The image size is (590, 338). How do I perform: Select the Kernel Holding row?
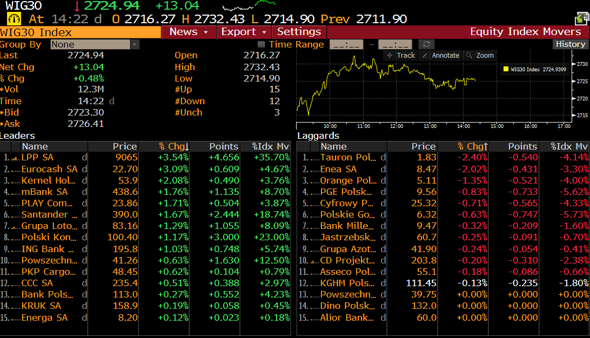tap(145, 180)
